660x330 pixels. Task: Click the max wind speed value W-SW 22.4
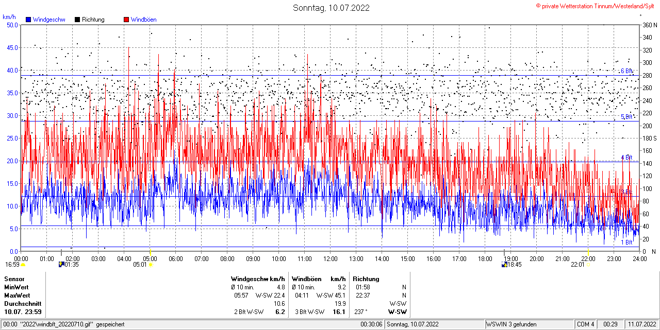(271, 295)
